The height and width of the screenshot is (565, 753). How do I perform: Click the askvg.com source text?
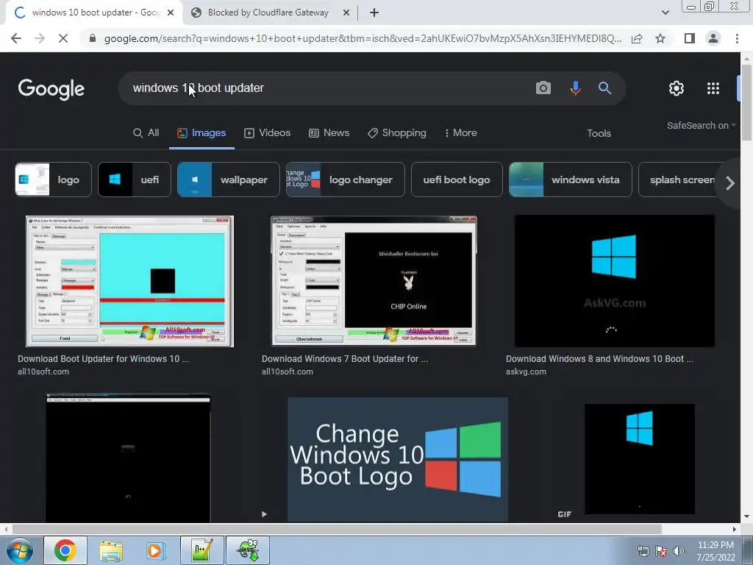pyautogui.click(x=526, y=372)
